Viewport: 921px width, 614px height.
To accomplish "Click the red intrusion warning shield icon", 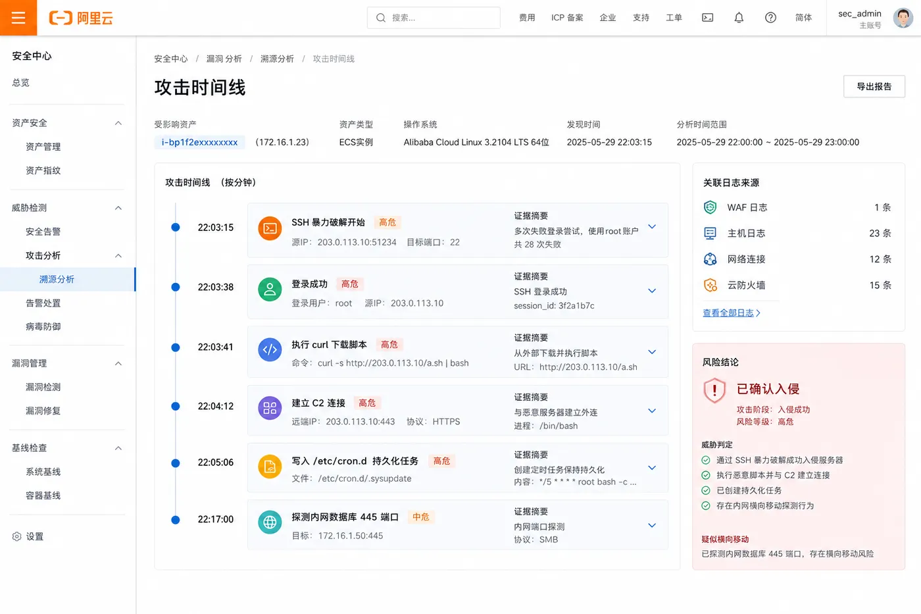I will (714, 390).
